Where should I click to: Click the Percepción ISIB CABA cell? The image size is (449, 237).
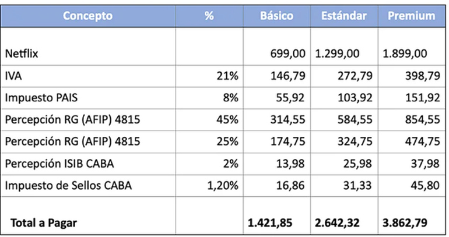point(54,164)
